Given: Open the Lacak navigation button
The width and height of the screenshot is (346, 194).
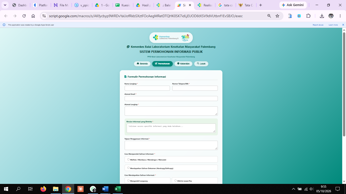Looking at the screenshot, I should pyautogui.click(x=201, y=64).
